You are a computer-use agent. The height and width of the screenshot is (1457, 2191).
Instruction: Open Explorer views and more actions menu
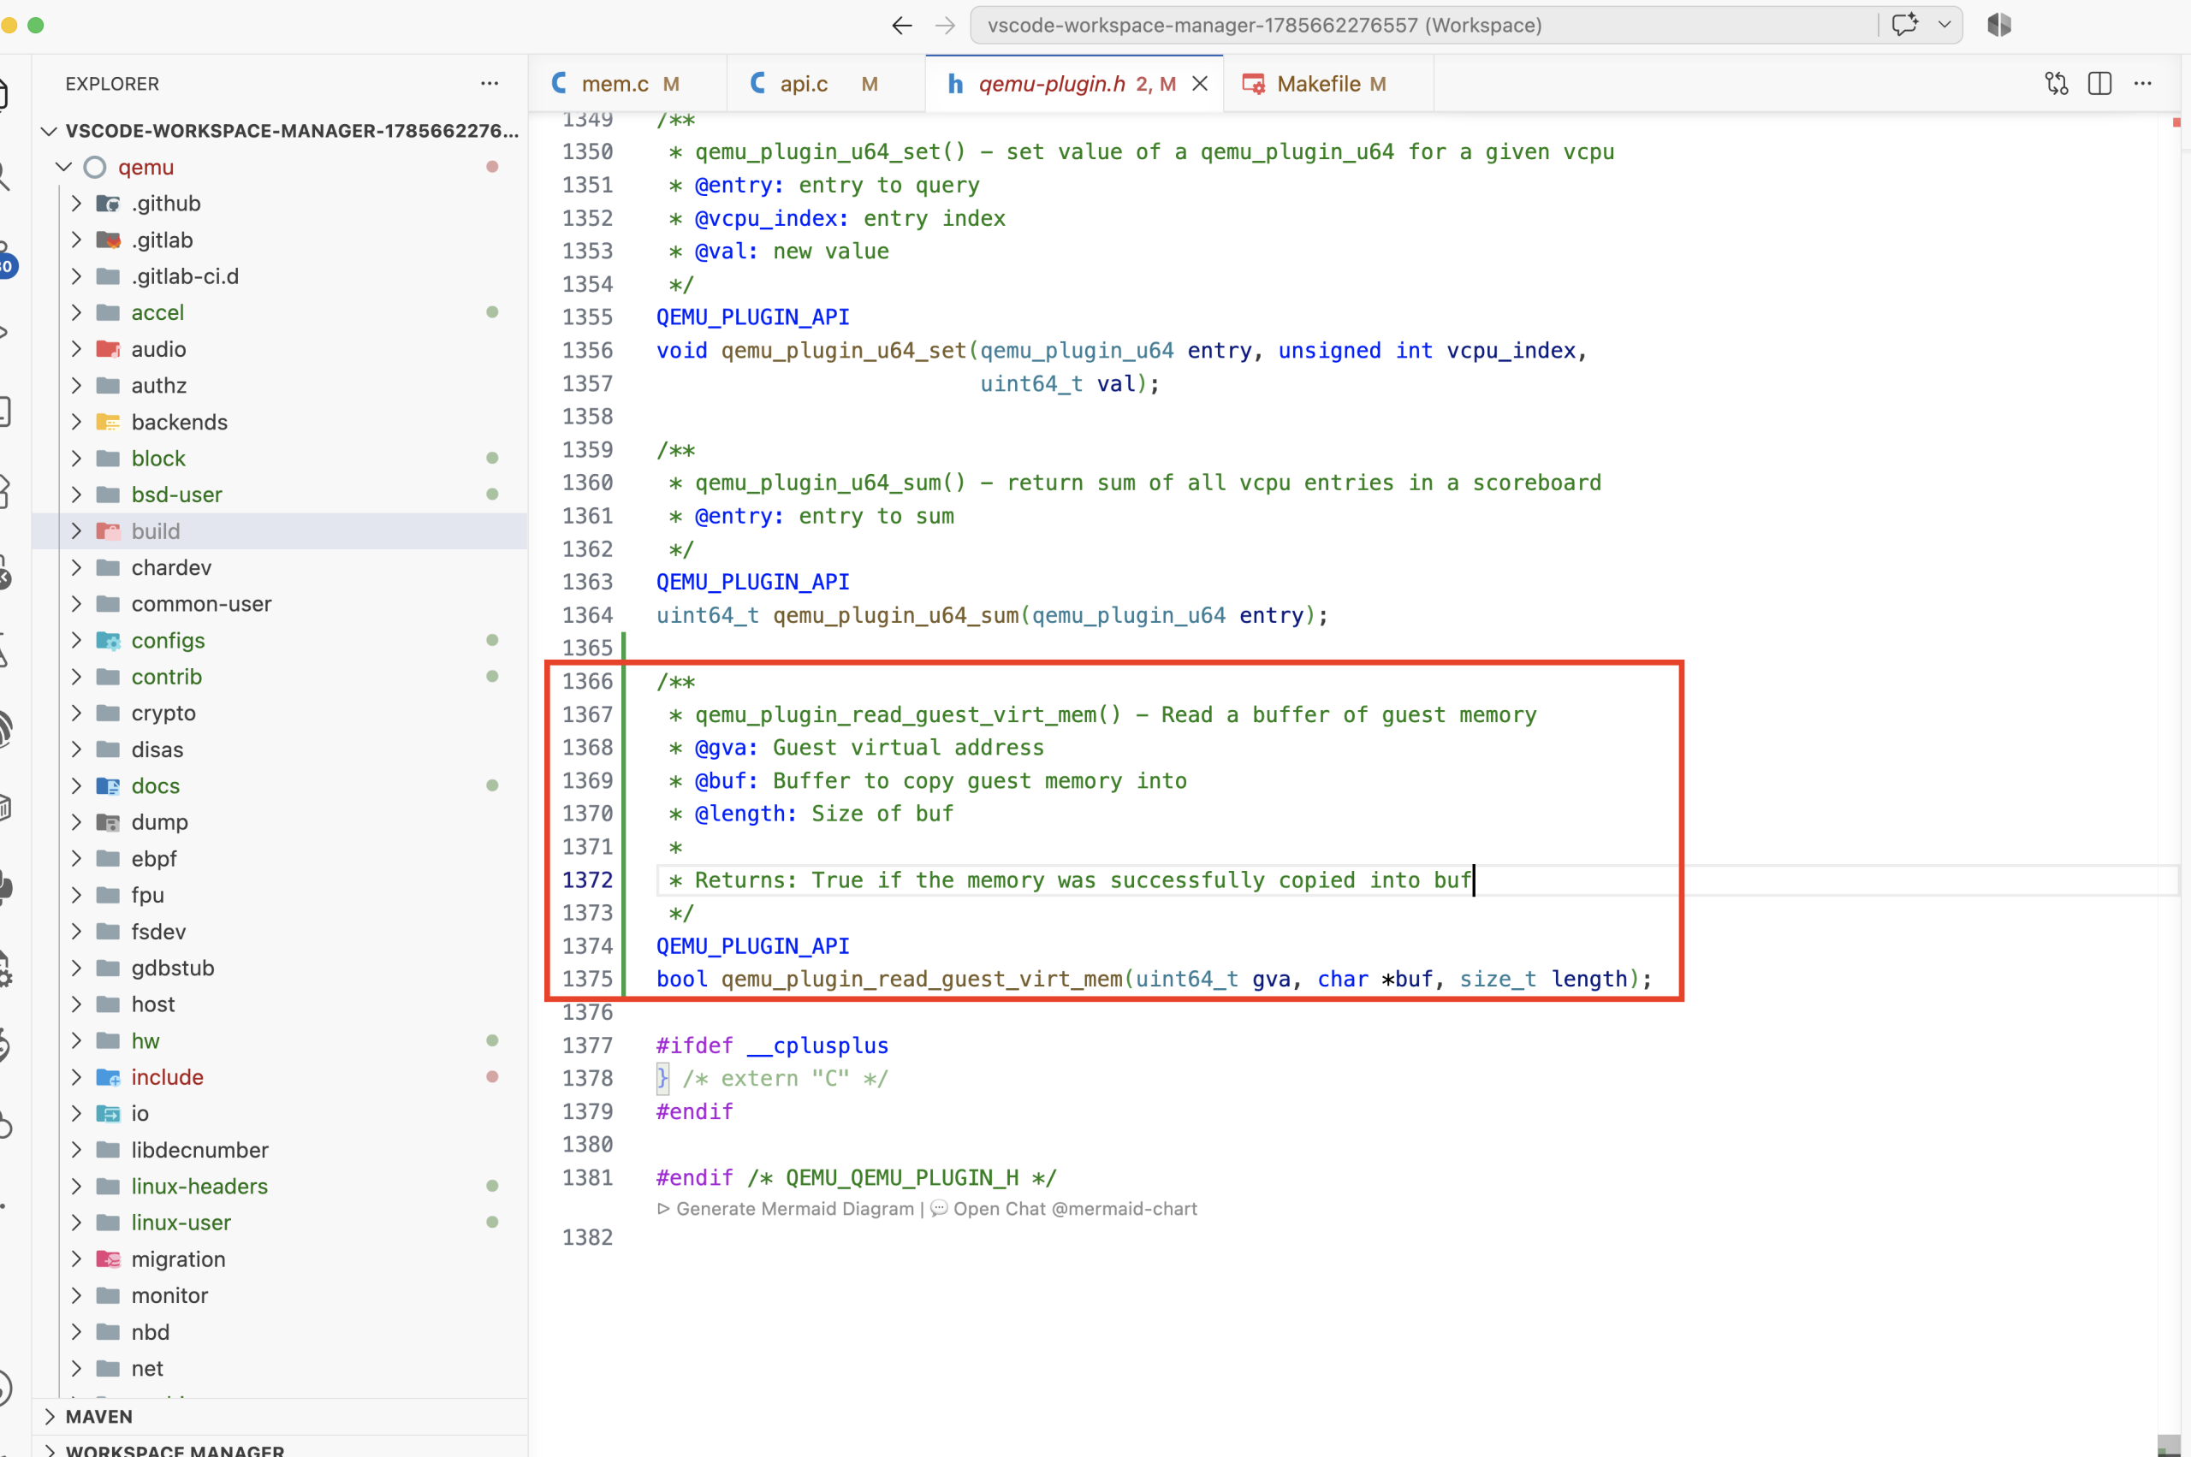point(489,84)
